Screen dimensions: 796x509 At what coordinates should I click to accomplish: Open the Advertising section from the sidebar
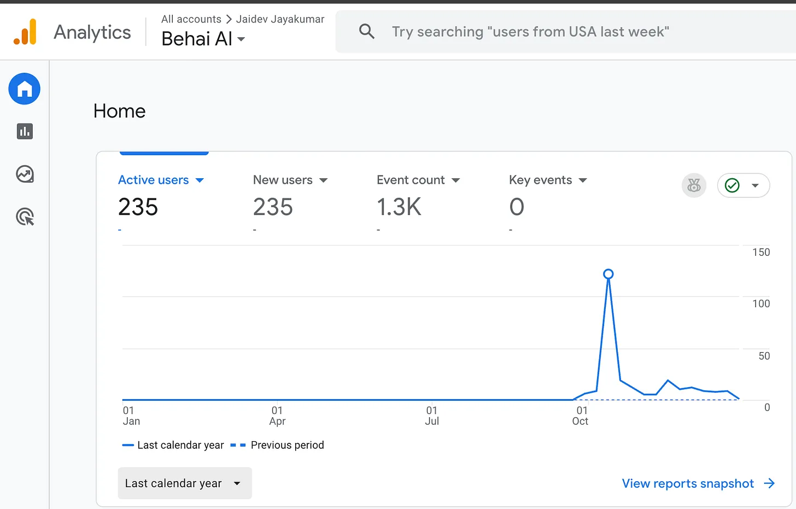(24, 217)
